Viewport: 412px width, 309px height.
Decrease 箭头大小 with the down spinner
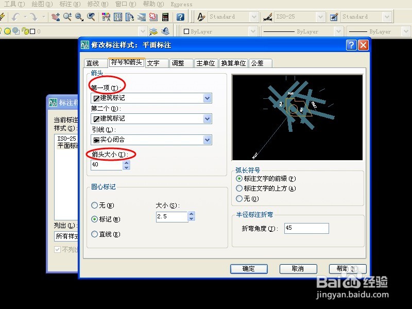(x=126, y=167)
